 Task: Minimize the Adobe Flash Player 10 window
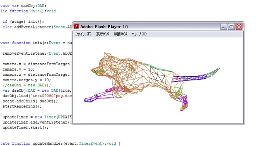click(223, 27)
